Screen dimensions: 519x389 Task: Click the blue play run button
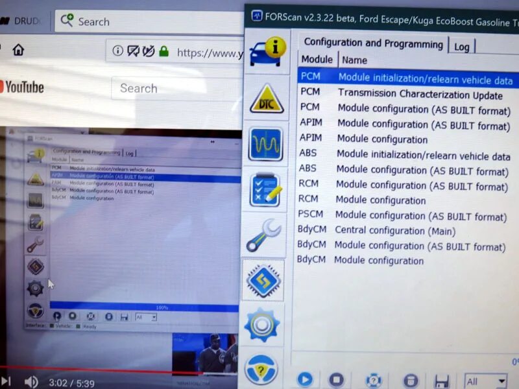tap(305, 379)
